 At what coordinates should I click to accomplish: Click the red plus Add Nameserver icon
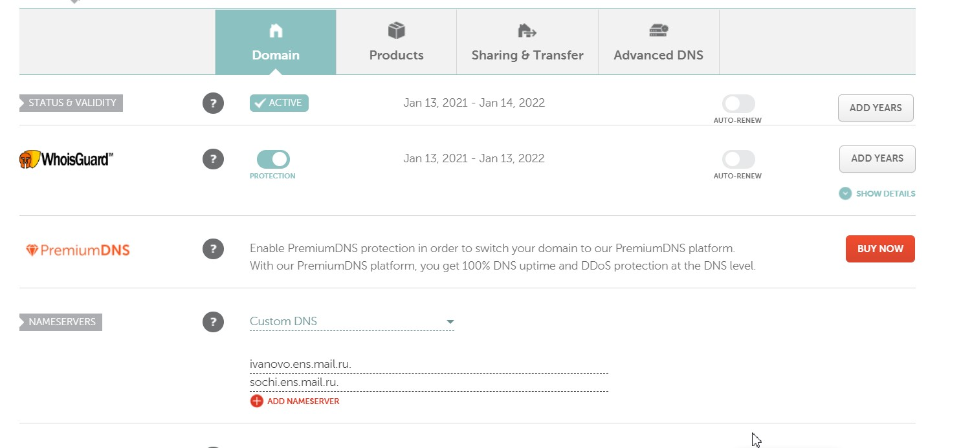point(257,401)
